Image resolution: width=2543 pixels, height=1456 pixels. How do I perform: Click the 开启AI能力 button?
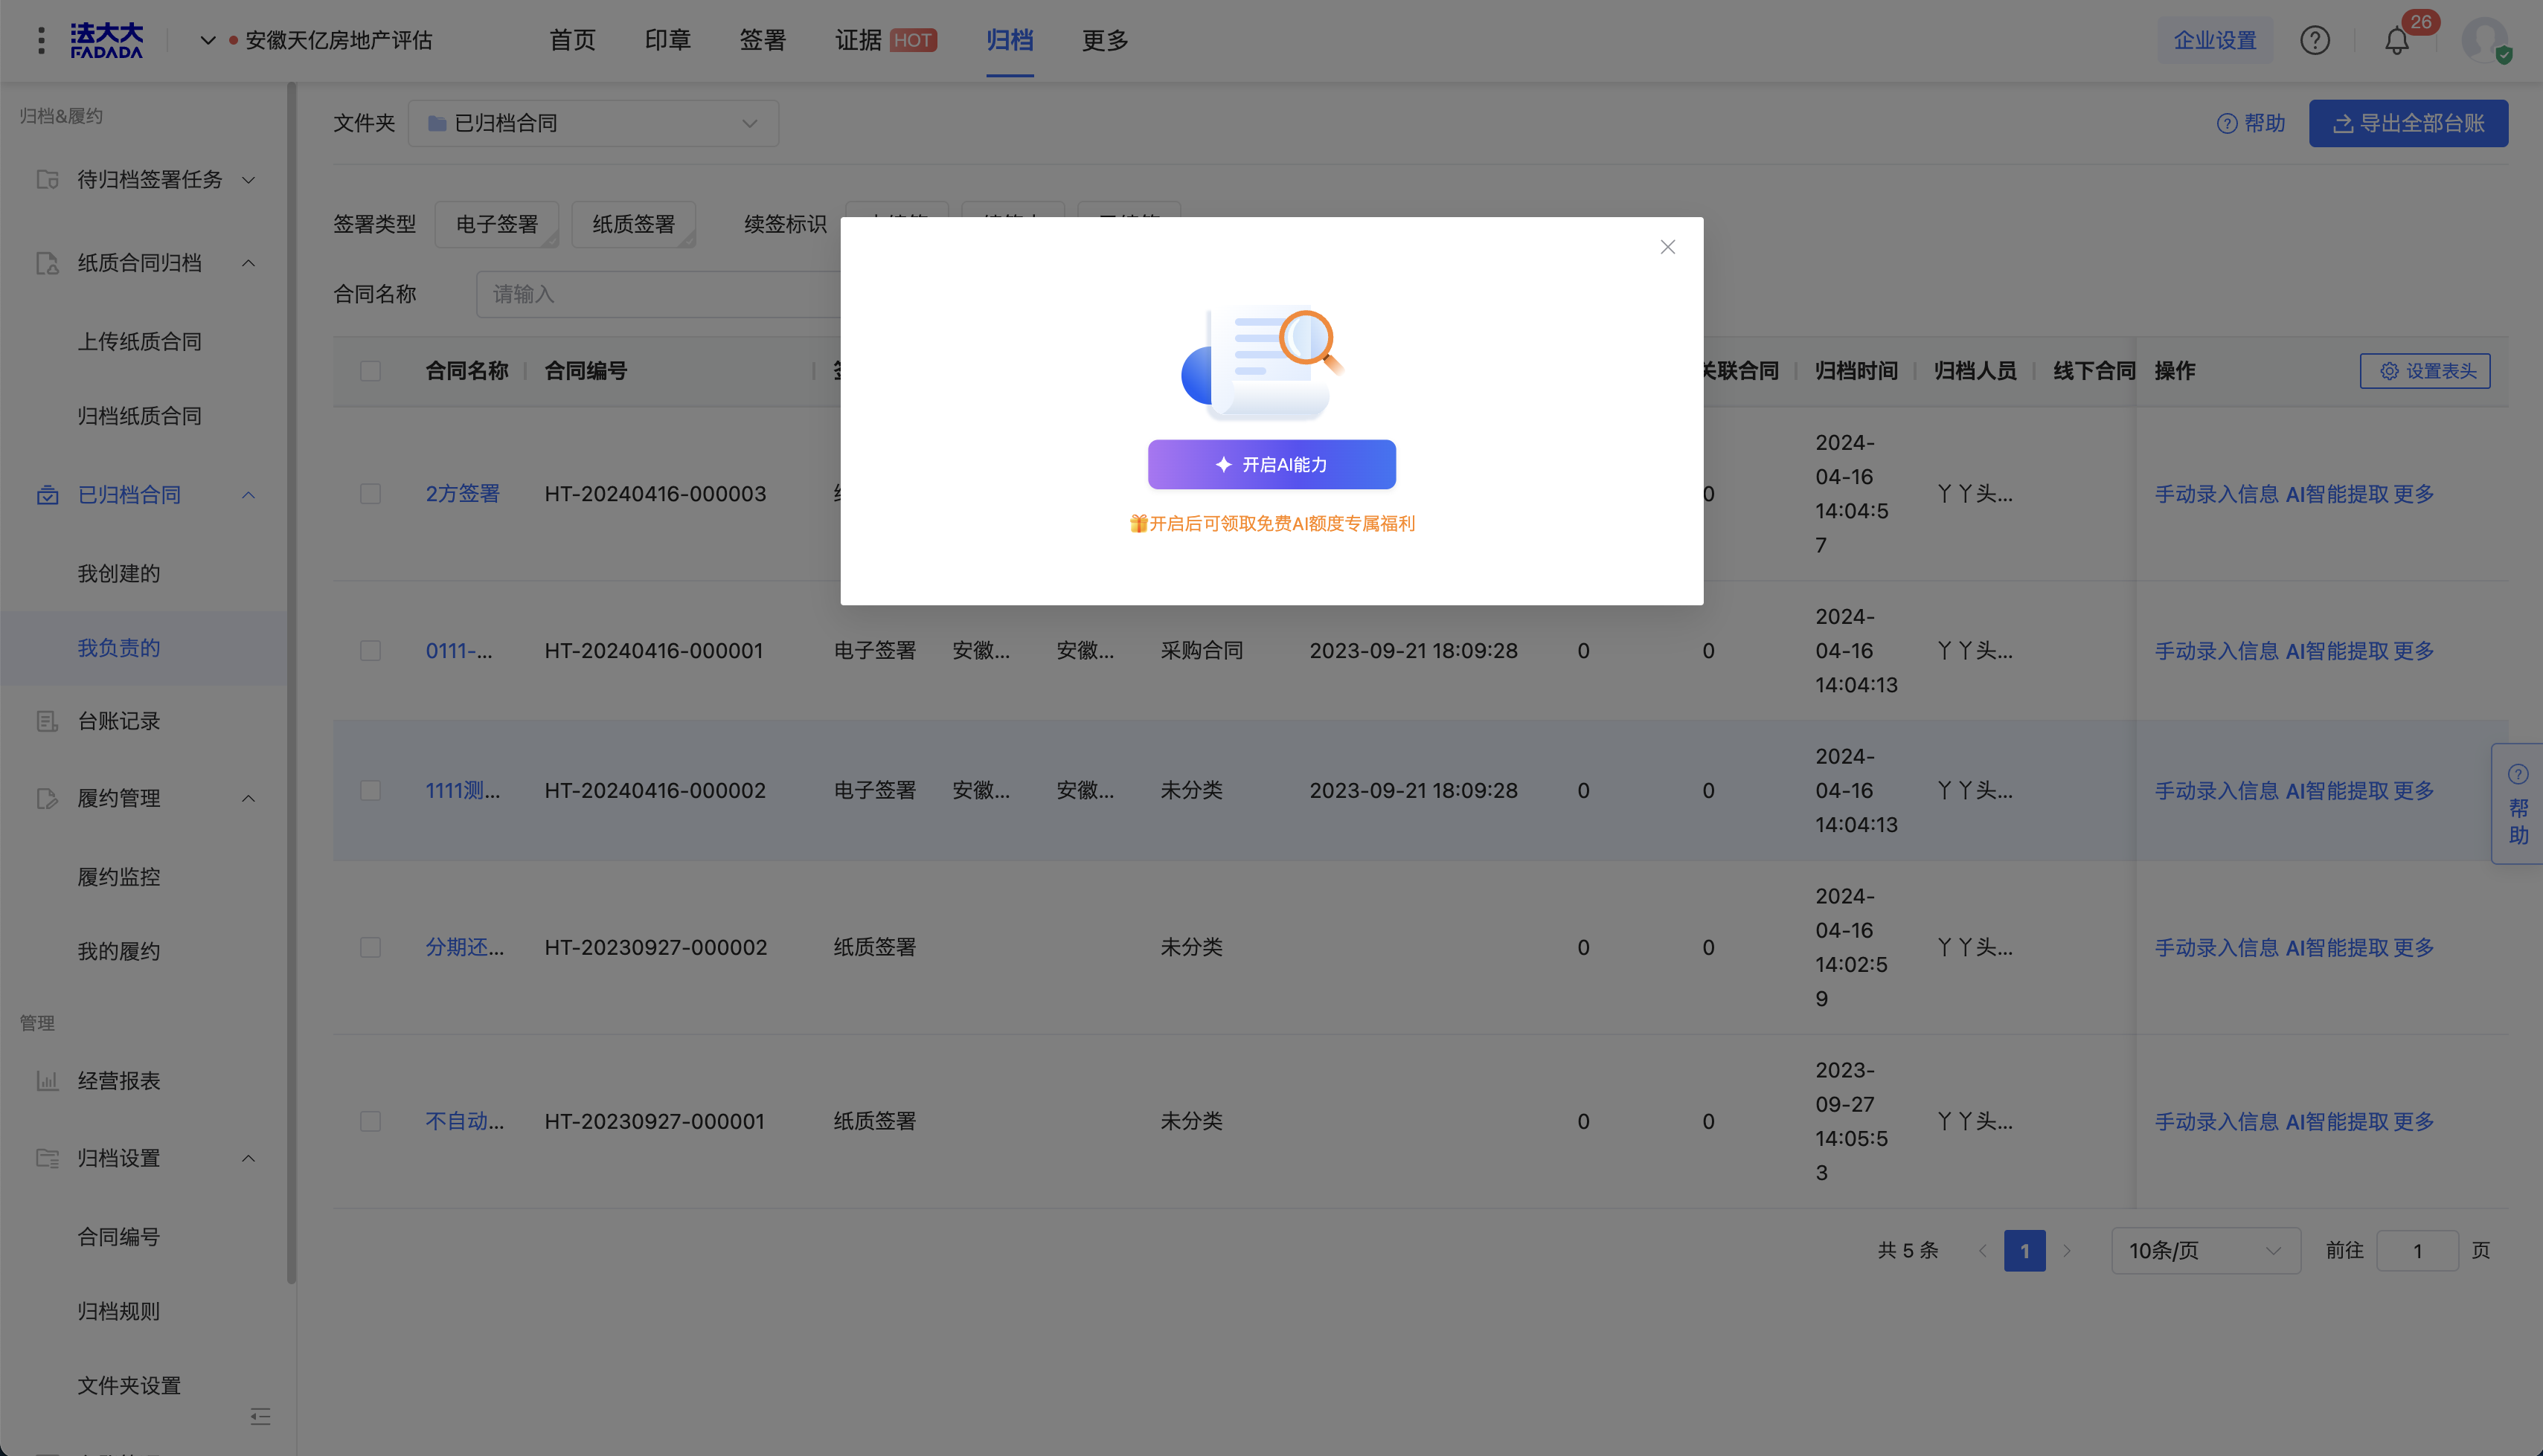[1271, 465]
